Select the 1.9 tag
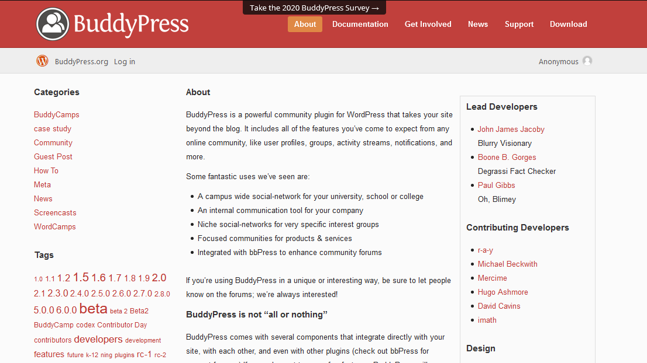Image resolution: width=647 pixels, height=363 pixels. pos(143,278)
